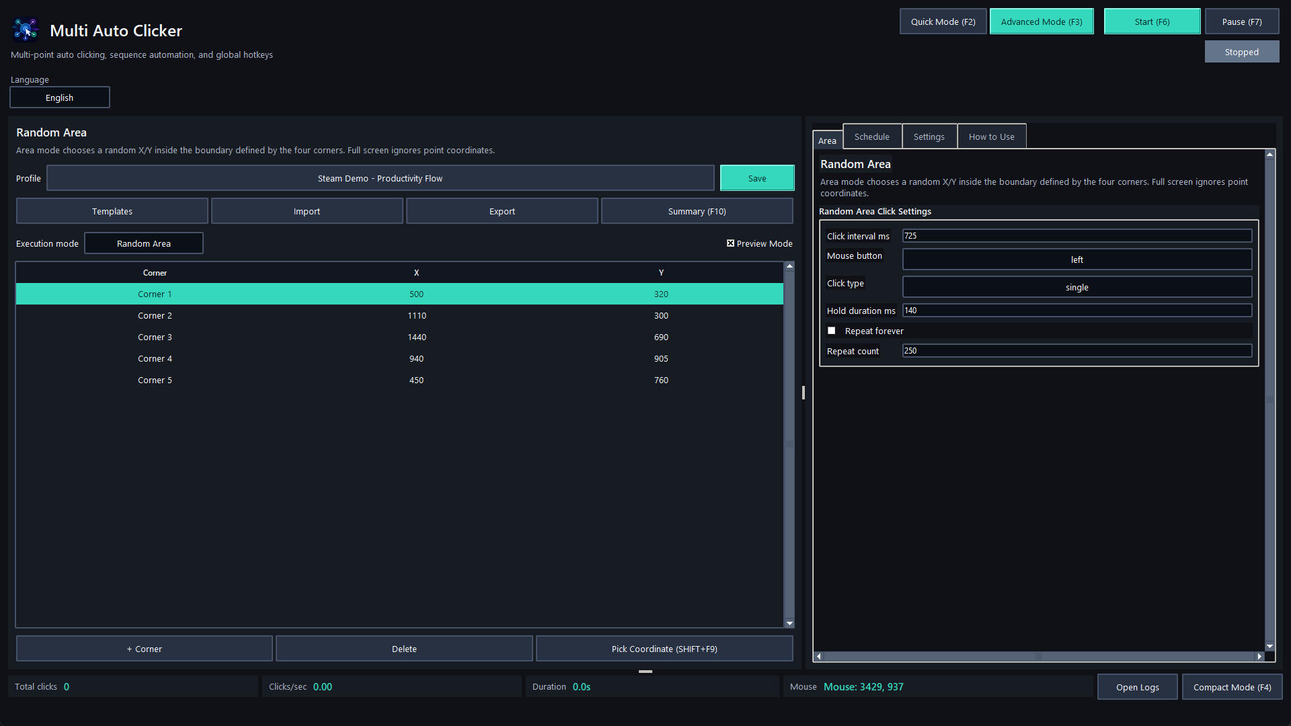
Task: Click X value 1110 of Corner 2
Action: 417,315
